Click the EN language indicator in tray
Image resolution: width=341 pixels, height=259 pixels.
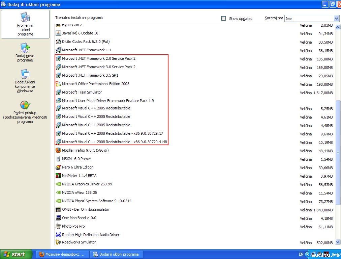301,254
